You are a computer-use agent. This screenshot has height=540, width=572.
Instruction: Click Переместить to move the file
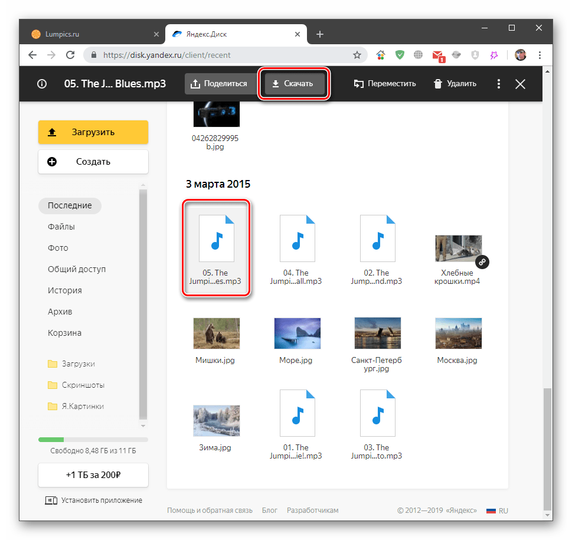[x=385, y=84]
